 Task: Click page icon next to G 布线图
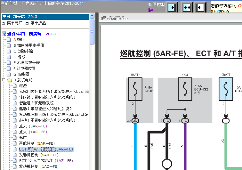pos(9,74)
